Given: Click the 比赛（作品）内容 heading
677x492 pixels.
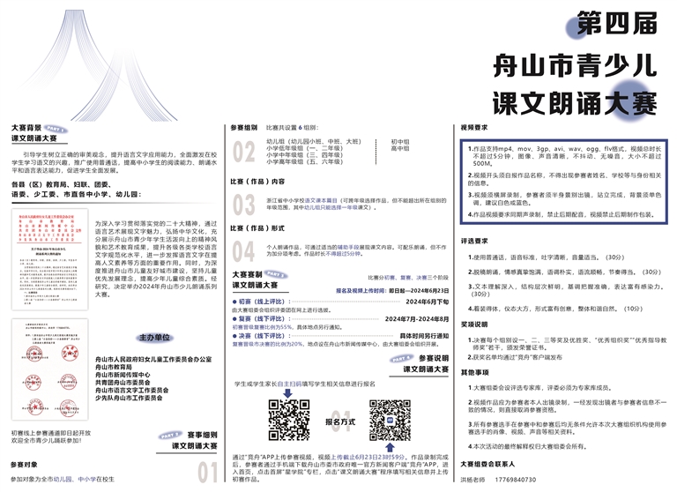Looking at the screenshot, I should coord(257,182).
